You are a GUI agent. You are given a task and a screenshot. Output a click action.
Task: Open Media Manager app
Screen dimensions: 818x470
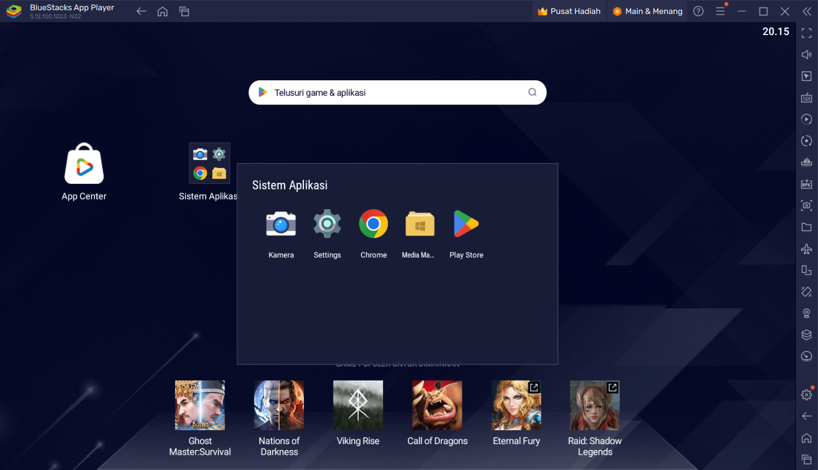(x=420, y=224)
